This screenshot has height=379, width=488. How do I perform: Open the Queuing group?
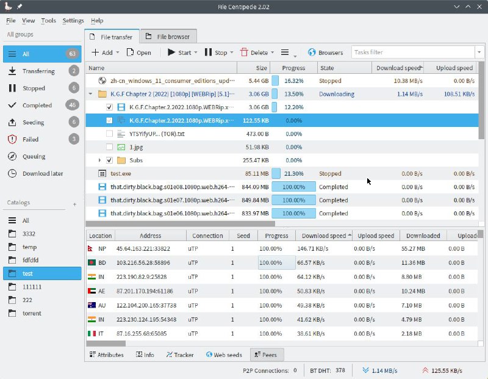pos(34,156)
